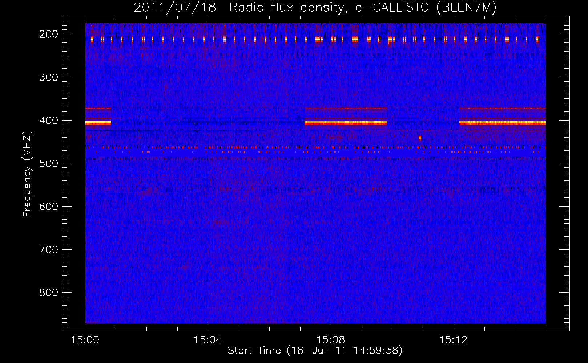
Task: Click the 15:12 time tick label
Action: coord(454,340)
